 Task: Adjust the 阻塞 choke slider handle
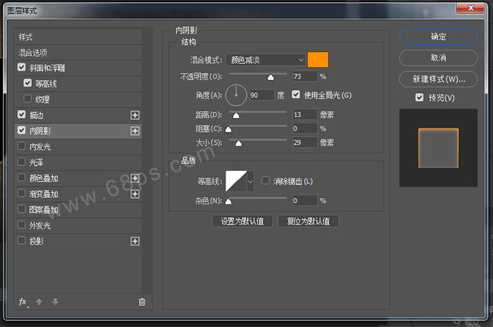click(228, 129)
